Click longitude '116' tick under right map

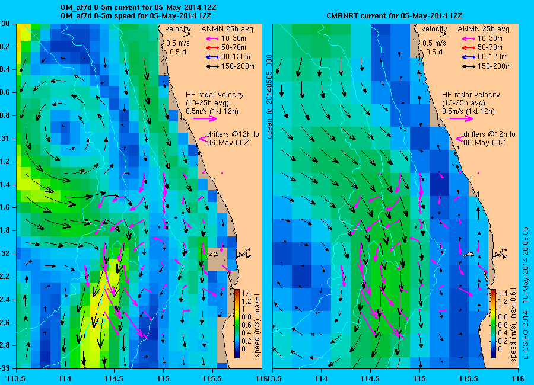click(517, 378)
